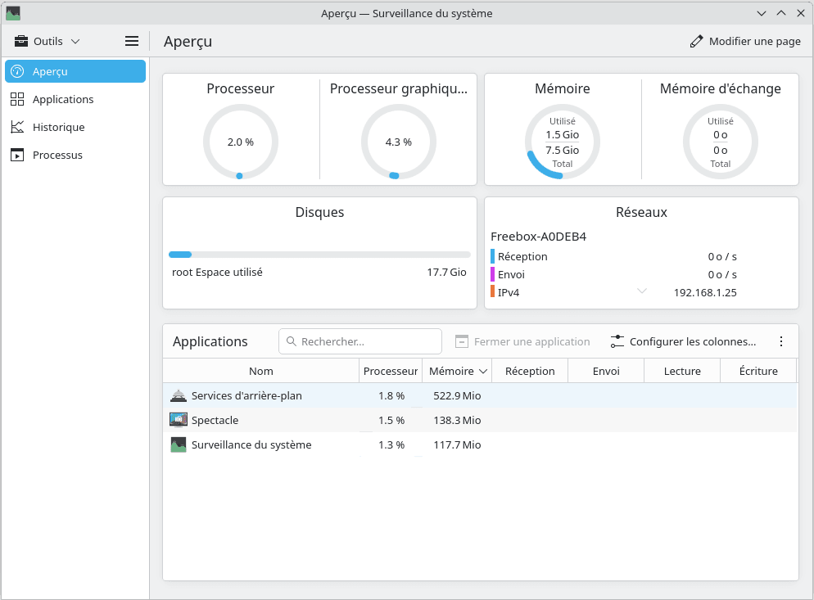Click the Mémoire usage circular gauge
The image size is (814, 600).
(563, 141)
